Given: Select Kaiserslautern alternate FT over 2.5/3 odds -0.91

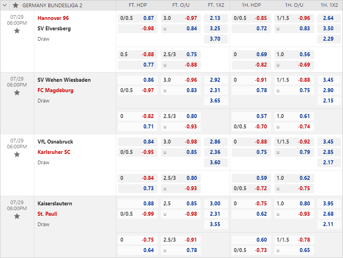Looking at the screenshot, I should tap(181, 240).
